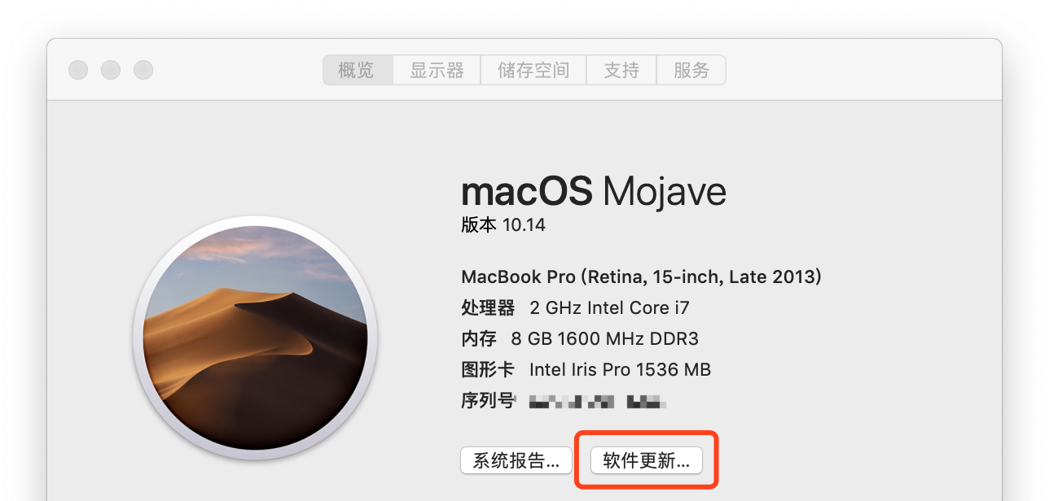Click the 处理器 2 GHz Intel Core i7 line
The image size is (1049, 501).
[x=576, y=308]
